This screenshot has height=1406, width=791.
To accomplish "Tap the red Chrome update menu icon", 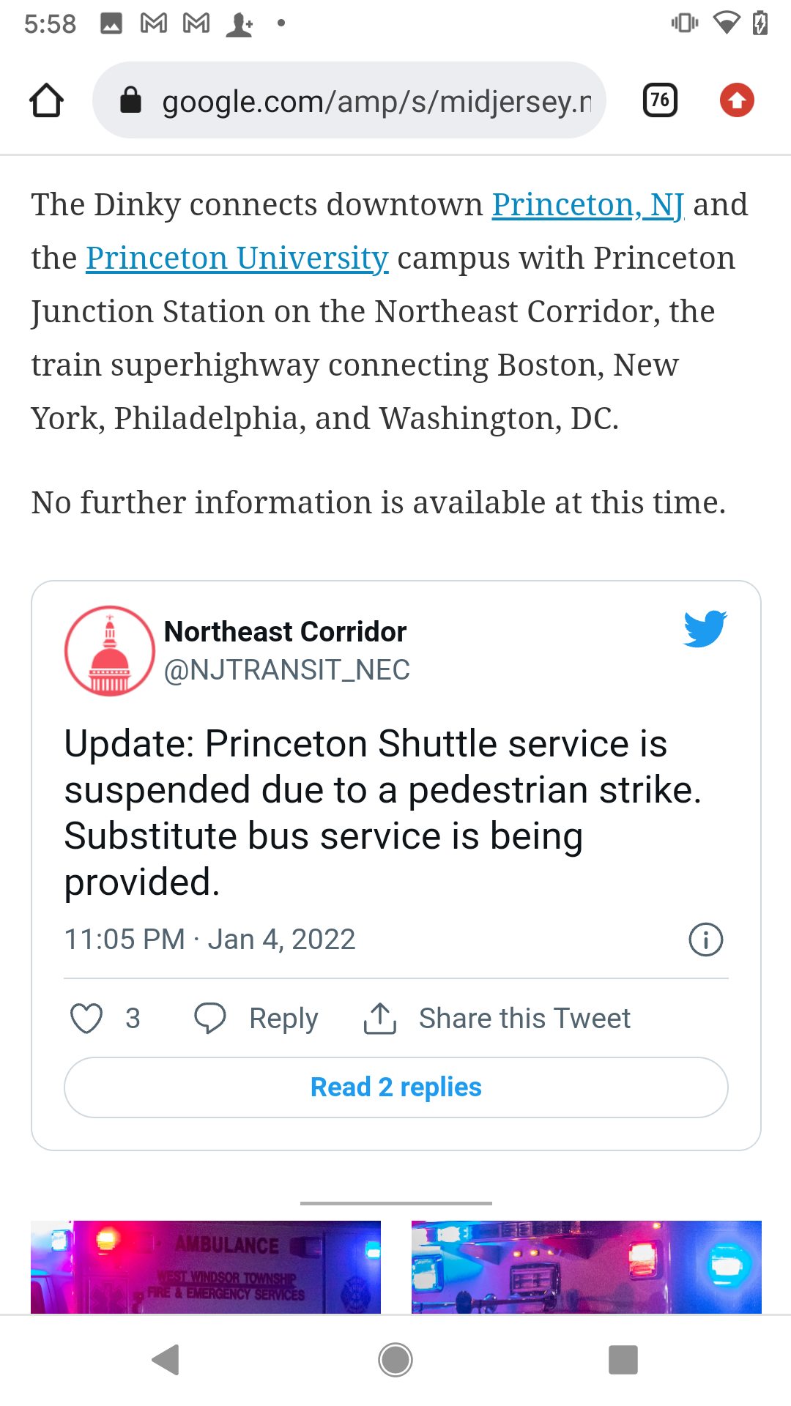I will (x=737, y=100).
